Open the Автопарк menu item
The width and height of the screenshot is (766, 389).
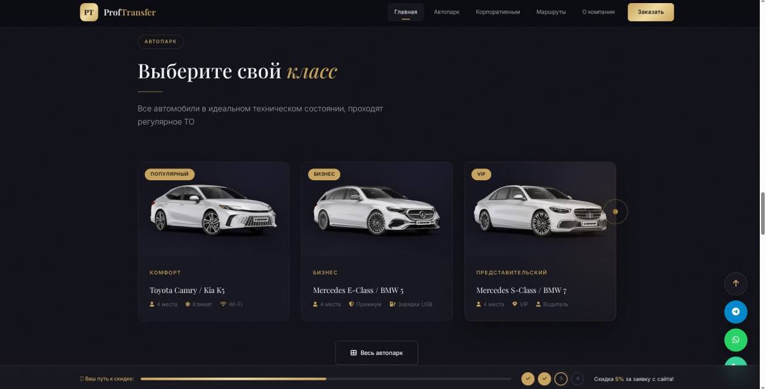tap(447, 12)
